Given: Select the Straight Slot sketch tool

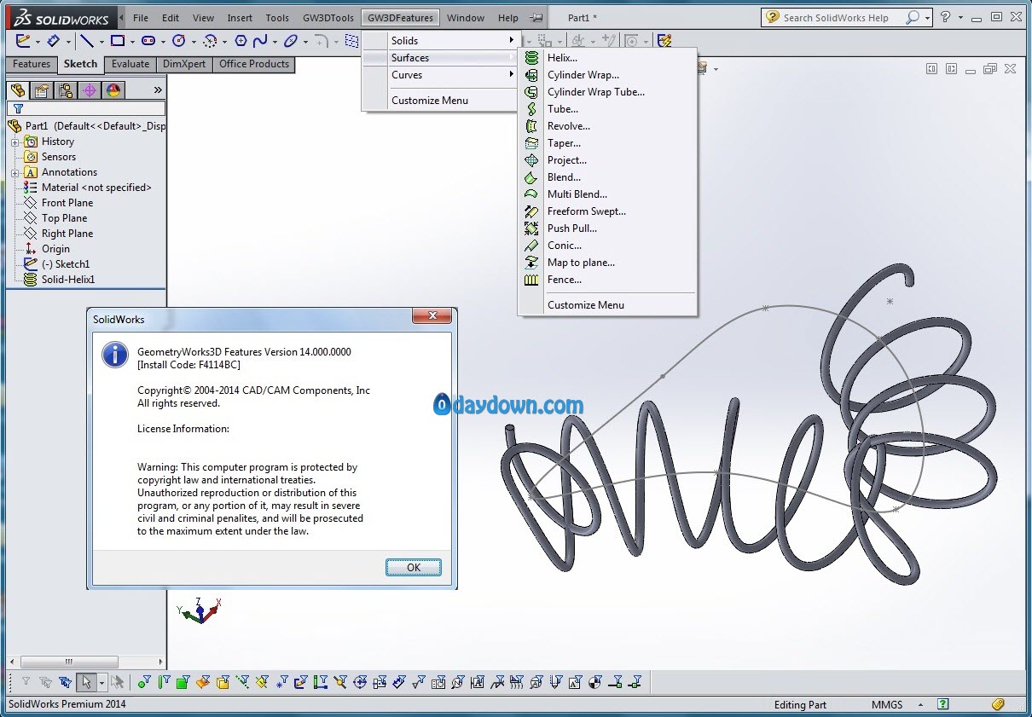Looking at the screenshot, I should [148, 40].
